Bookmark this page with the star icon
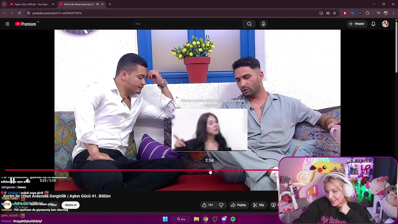This screenshot has height=224, width=398. click(335, 13)
